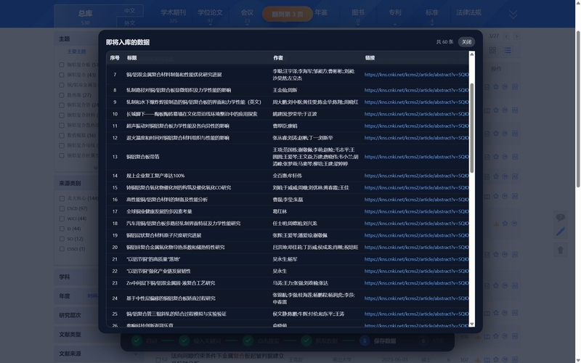
Task: Tick the CSCD (97) source checkbox
Action: pos(62,208)
